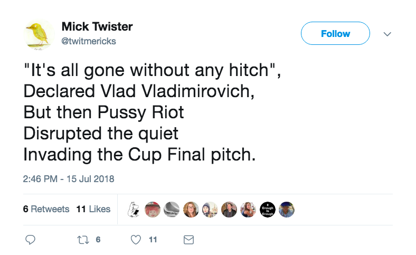Click the like count beside the heart

[x=153, y=240]
